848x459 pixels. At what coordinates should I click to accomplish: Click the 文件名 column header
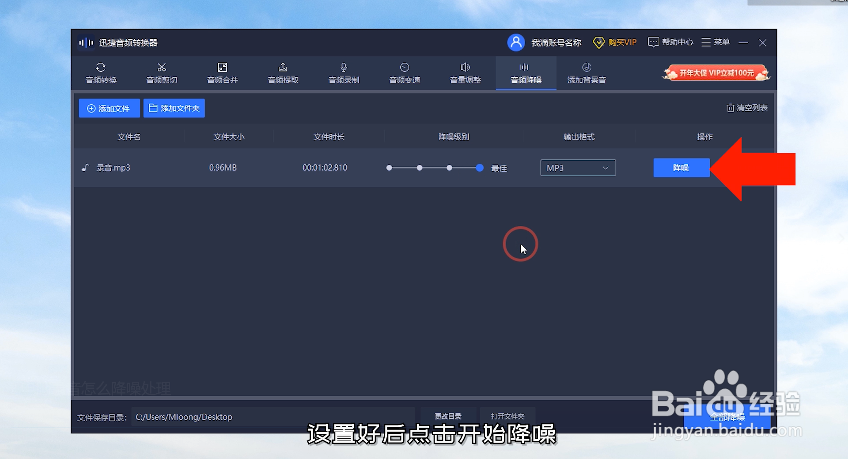pos(129,137)
